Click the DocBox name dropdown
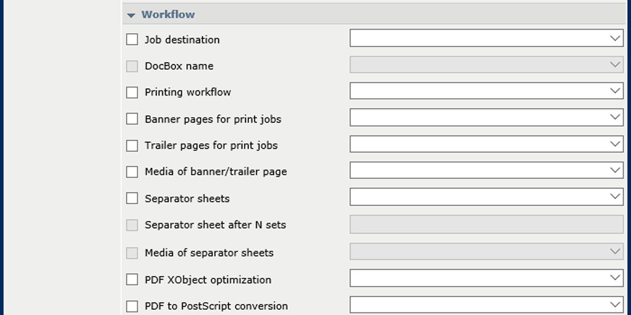The height and width of the screenshot is (315, 631). (486, 65)
